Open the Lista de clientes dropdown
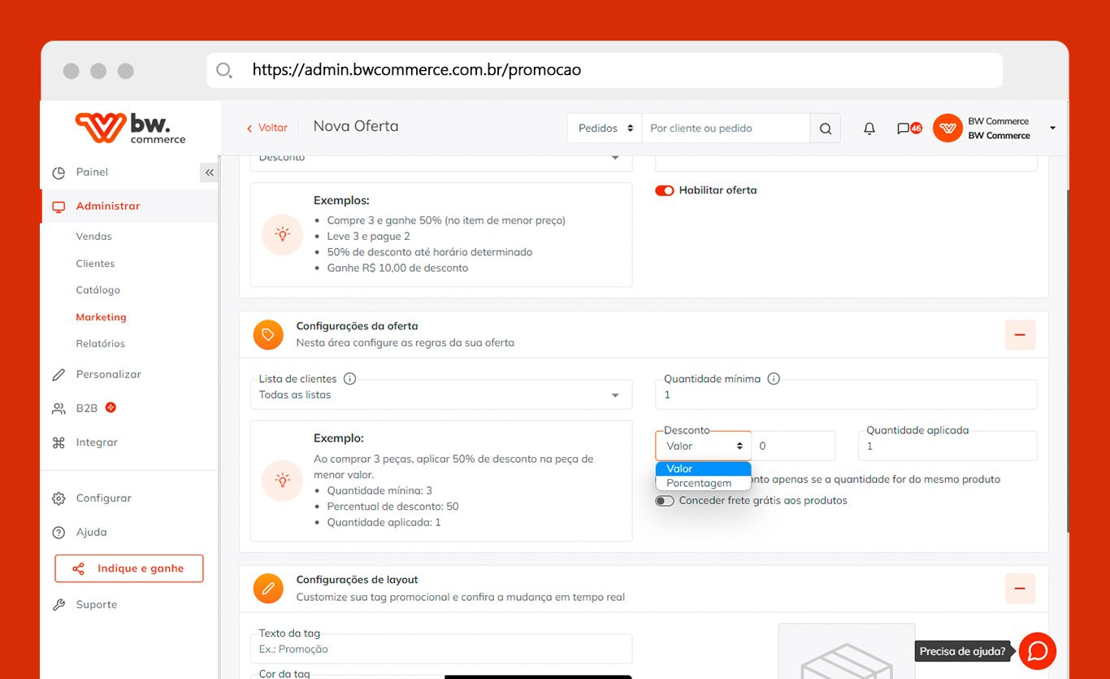1110x679 pixels. coord(441,394)
